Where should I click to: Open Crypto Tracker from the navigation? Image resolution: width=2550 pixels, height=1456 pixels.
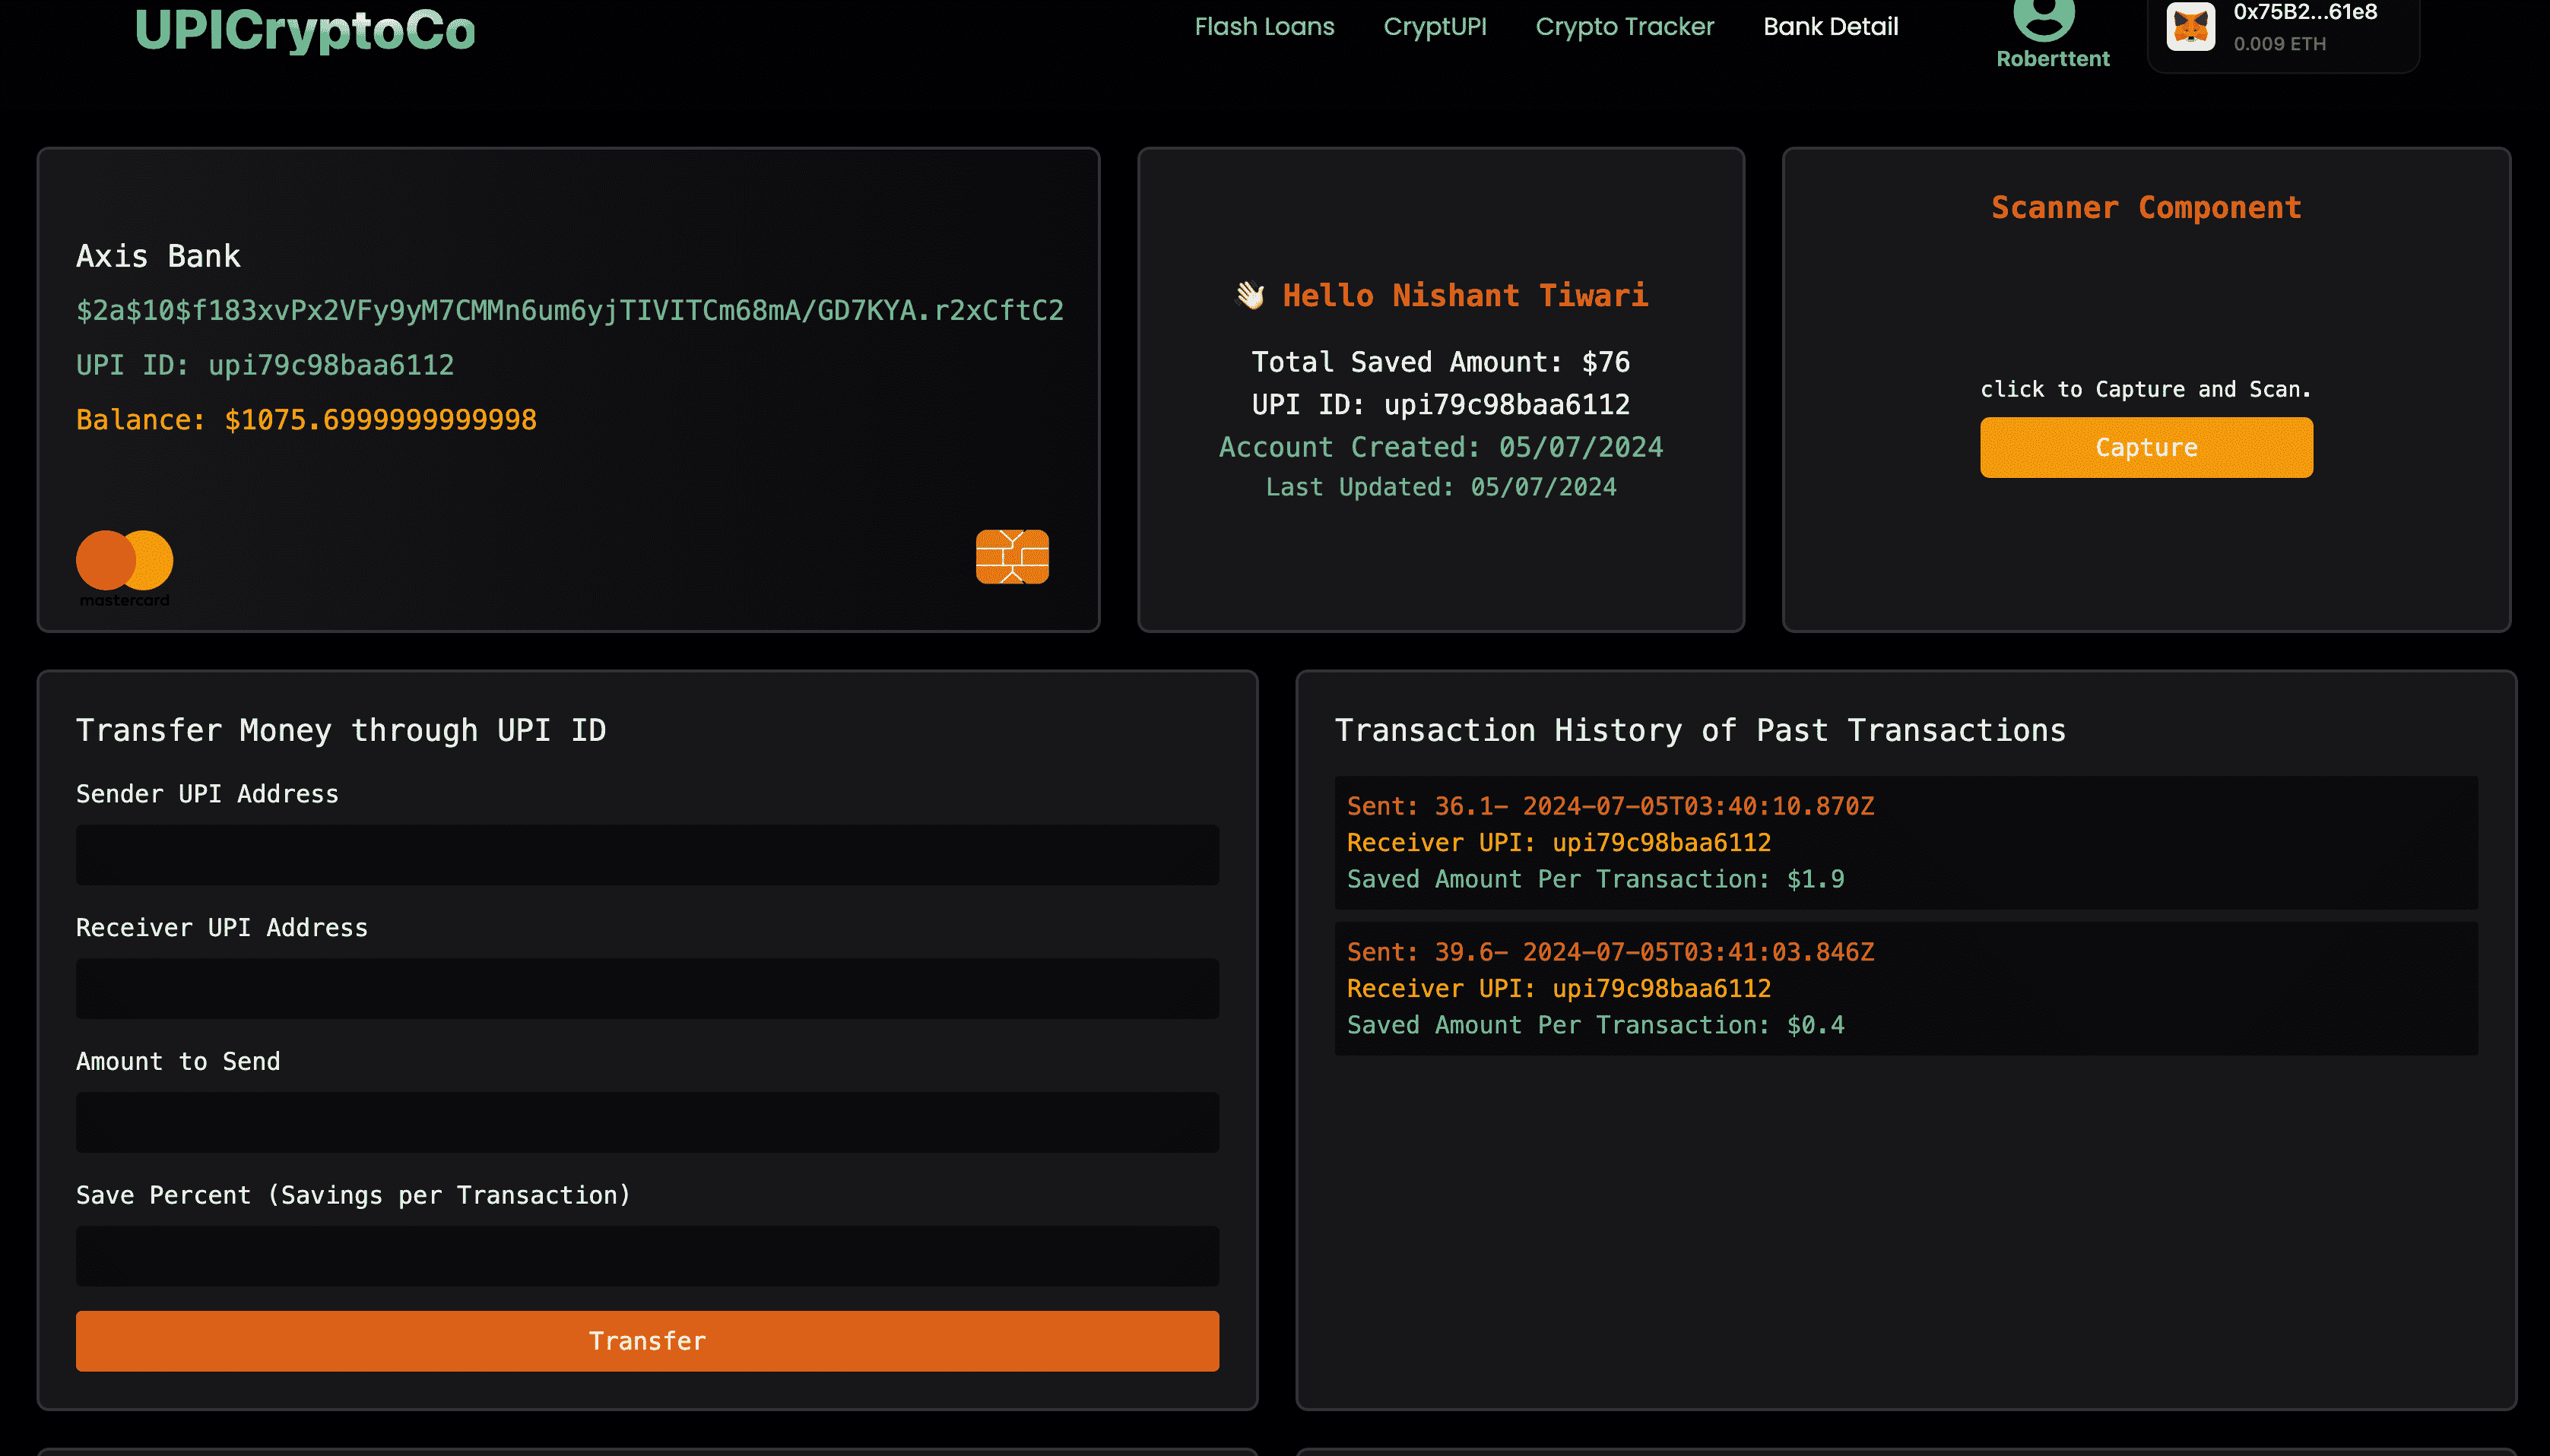pos(1624,27)
